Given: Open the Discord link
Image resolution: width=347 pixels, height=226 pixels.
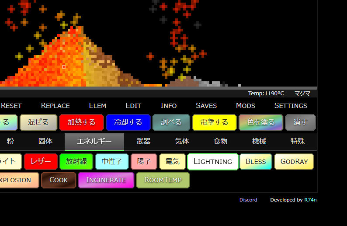Looking at the screenshot, I should (x=248, y=200).
